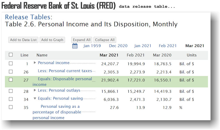
Task: Click the Add to Data List button
Action: [23, 40]
